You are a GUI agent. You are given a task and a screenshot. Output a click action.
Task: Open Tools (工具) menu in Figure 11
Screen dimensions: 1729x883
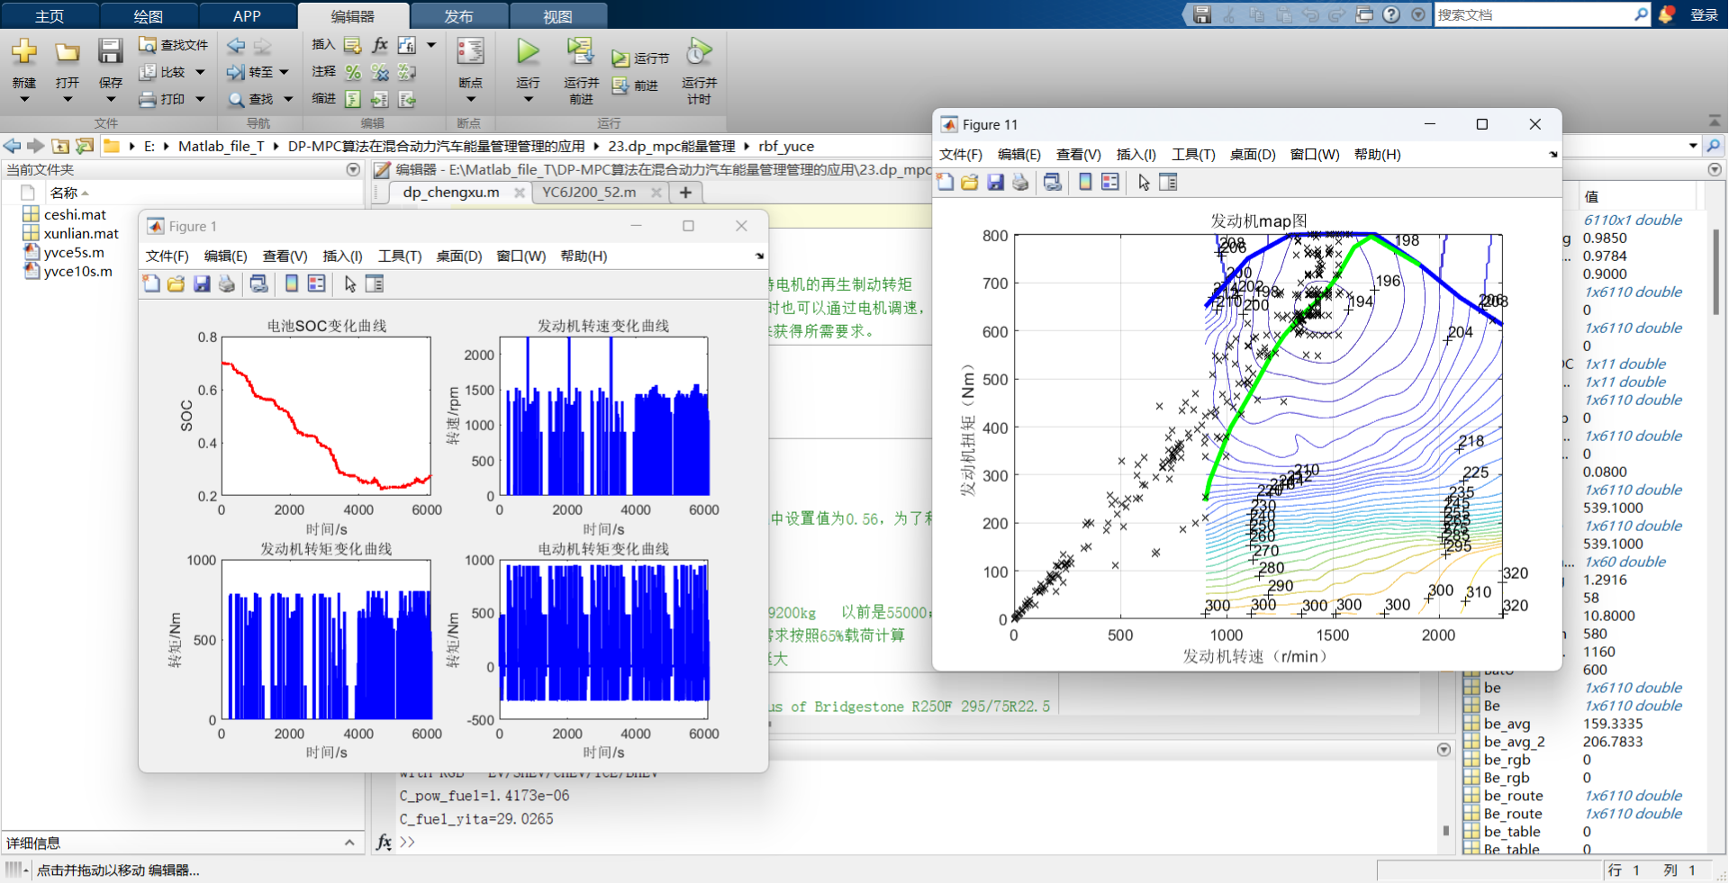click(1192, 155)
